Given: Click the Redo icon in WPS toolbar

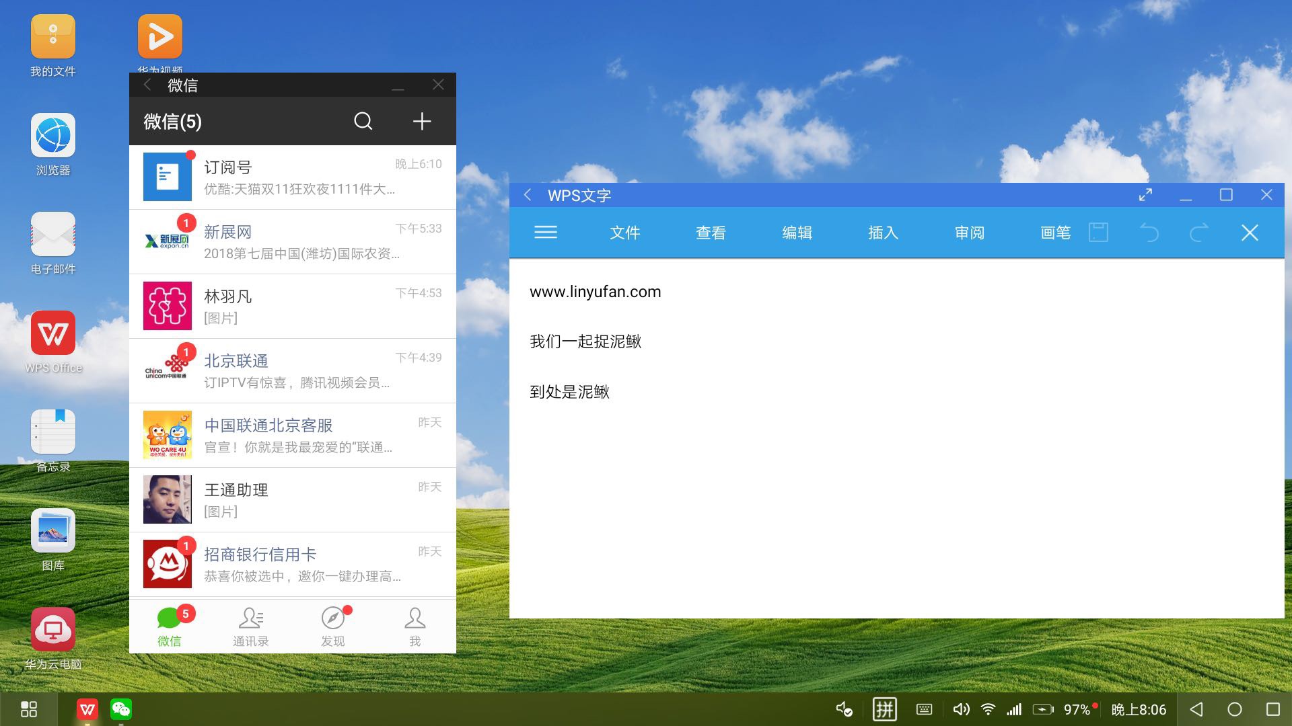Looking at the screenshot, I should 1198,233.
